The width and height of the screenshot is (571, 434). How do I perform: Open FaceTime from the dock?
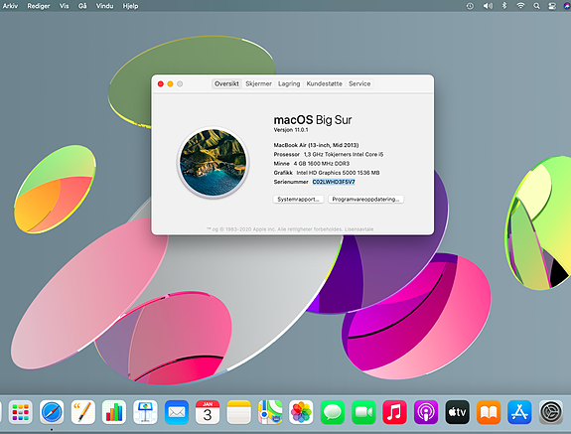[363, 412]
